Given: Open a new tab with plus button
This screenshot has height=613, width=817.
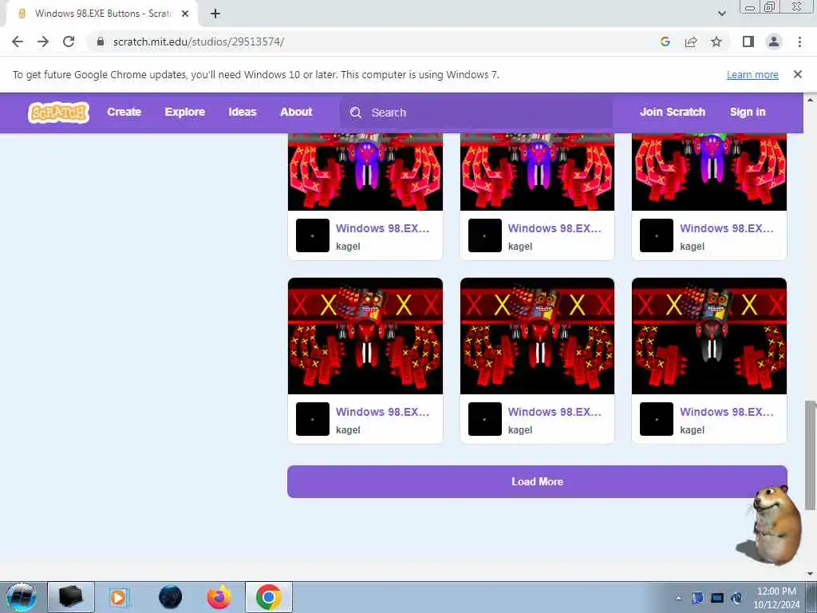Looking at the screenshot, I should click(x=215, y=14).
